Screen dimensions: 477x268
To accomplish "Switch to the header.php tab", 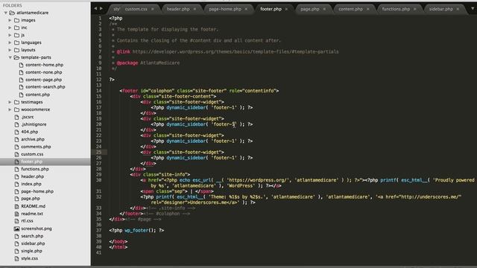I will point(178,9).
